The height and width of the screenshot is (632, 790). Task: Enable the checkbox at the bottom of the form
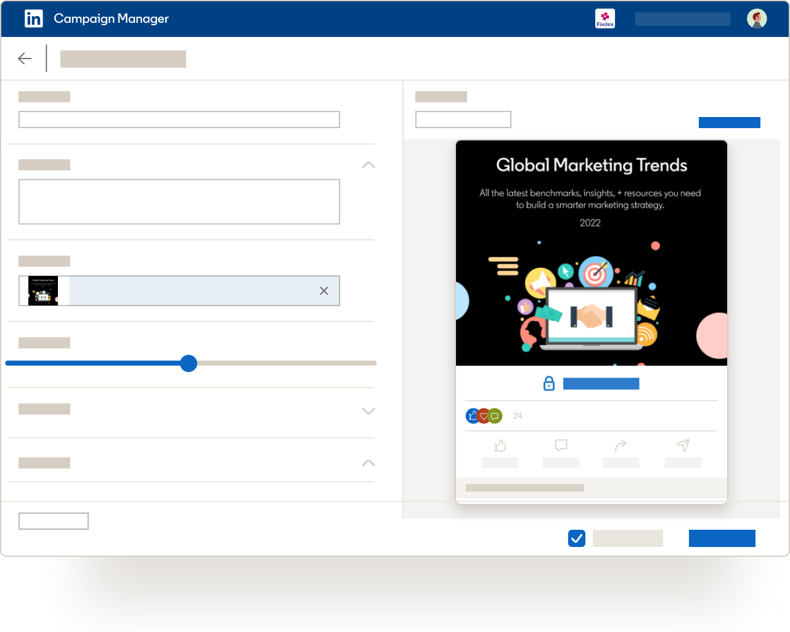click(577, 538)
